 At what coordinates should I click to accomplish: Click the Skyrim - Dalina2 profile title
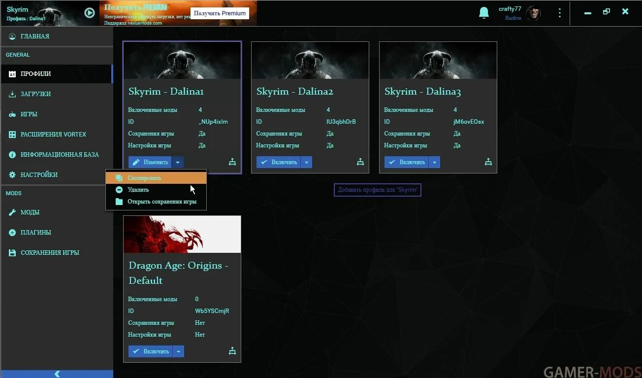coord(295,92)
